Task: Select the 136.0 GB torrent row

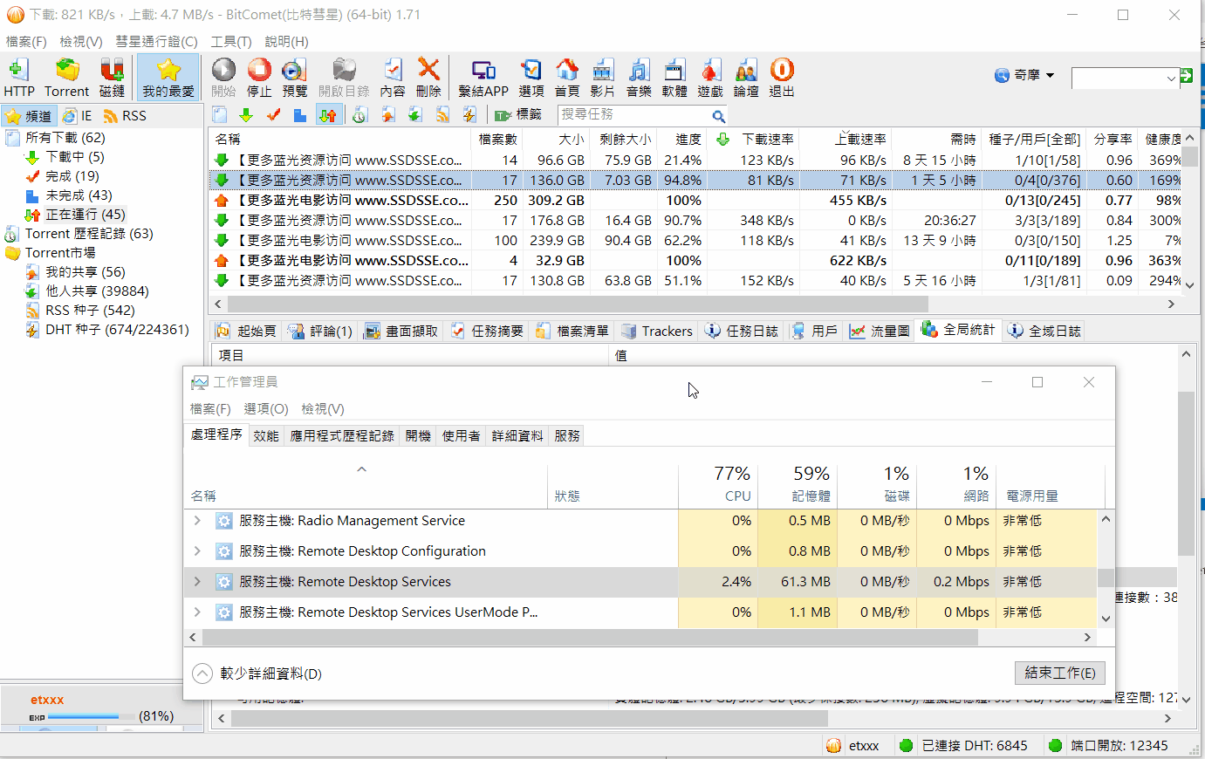Action: pyautogui.click(x=695, y=181)
